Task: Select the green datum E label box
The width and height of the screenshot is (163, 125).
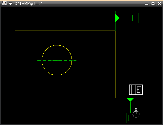Action: click(x=130, y=118)
